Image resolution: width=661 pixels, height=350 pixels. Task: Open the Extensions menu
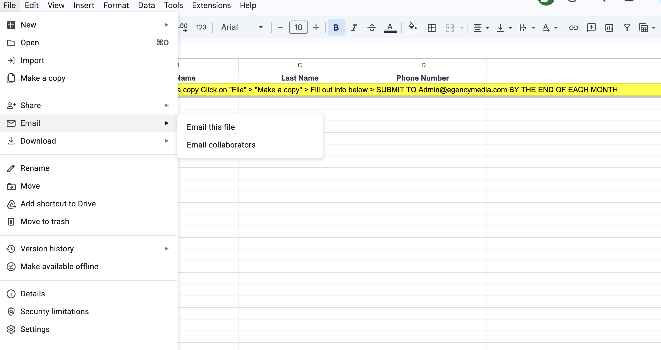pos(211,5)
